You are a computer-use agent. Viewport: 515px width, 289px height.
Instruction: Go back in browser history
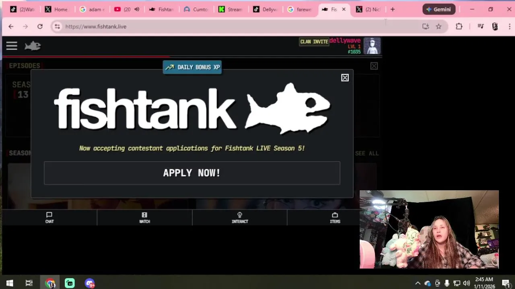(x=11, y=26)
